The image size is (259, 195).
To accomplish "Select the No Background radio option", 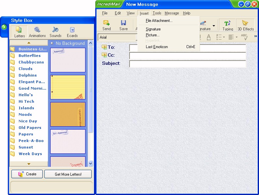I will coord(52,43).
